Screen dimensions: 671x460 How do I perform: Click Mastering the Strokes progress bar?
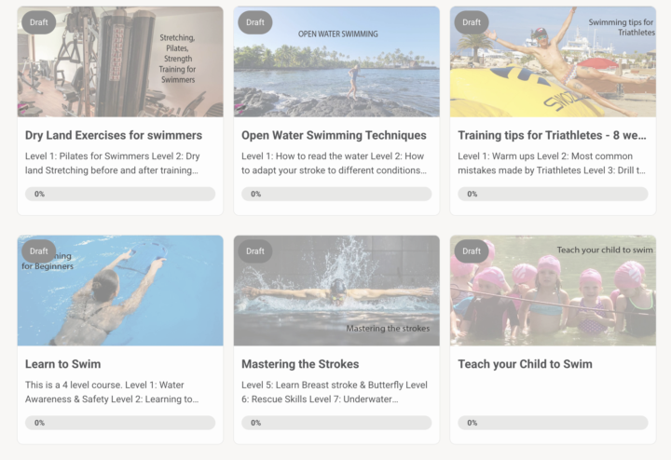click(x=336, y=423)
